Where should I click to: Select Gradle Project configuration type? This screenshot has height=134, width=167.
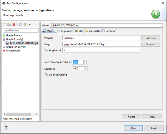coord(14,35)
